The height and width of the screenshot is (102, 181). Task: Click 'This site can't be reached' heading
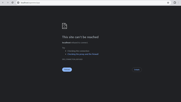tap(80, 37)
